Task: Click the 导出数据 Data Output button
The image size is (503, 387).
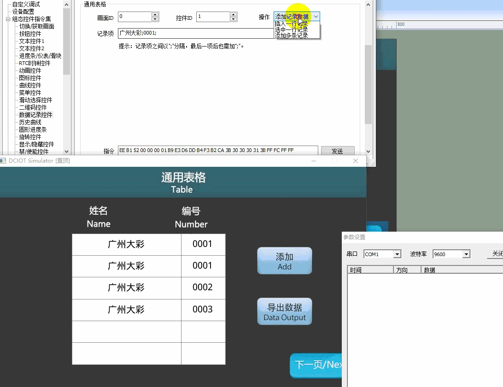Action: pyautogui.click(x=285, y=311)
